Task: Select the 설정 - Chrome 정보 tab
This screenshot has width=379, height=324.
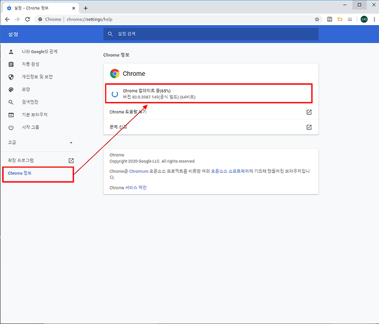Action: 41,8
